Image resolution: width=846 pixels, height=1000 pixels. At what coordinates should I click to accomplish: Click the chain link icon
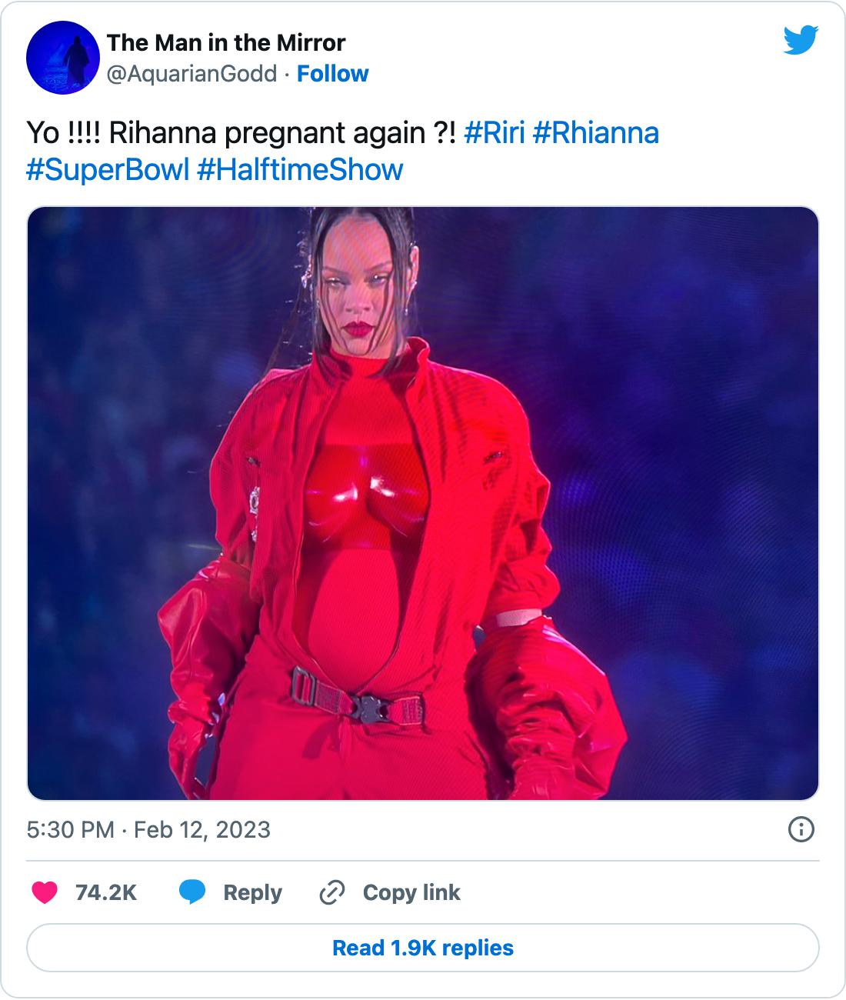[331, 892]
